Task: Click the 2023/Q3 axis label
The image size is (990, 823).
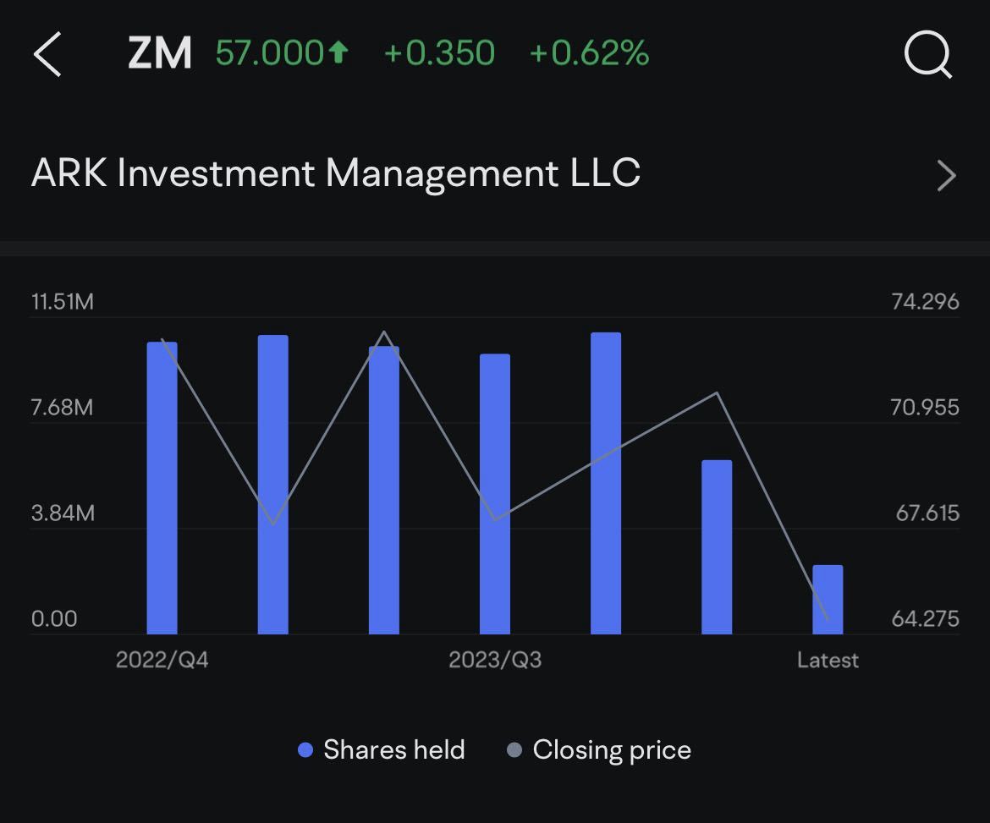Action: [x=495, y=660]
